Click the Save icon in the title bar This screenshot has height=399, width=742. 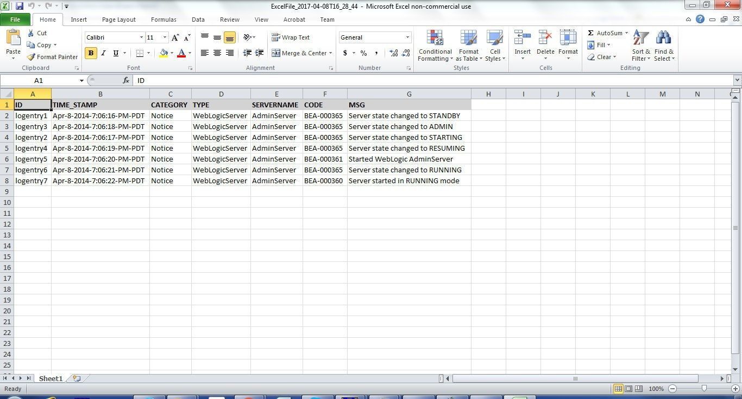point(20,6)
